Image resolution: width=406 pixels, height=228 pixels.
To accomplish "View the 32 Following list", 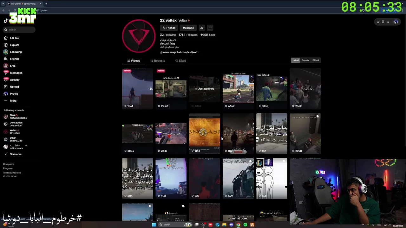I will [x=168, y=35].
